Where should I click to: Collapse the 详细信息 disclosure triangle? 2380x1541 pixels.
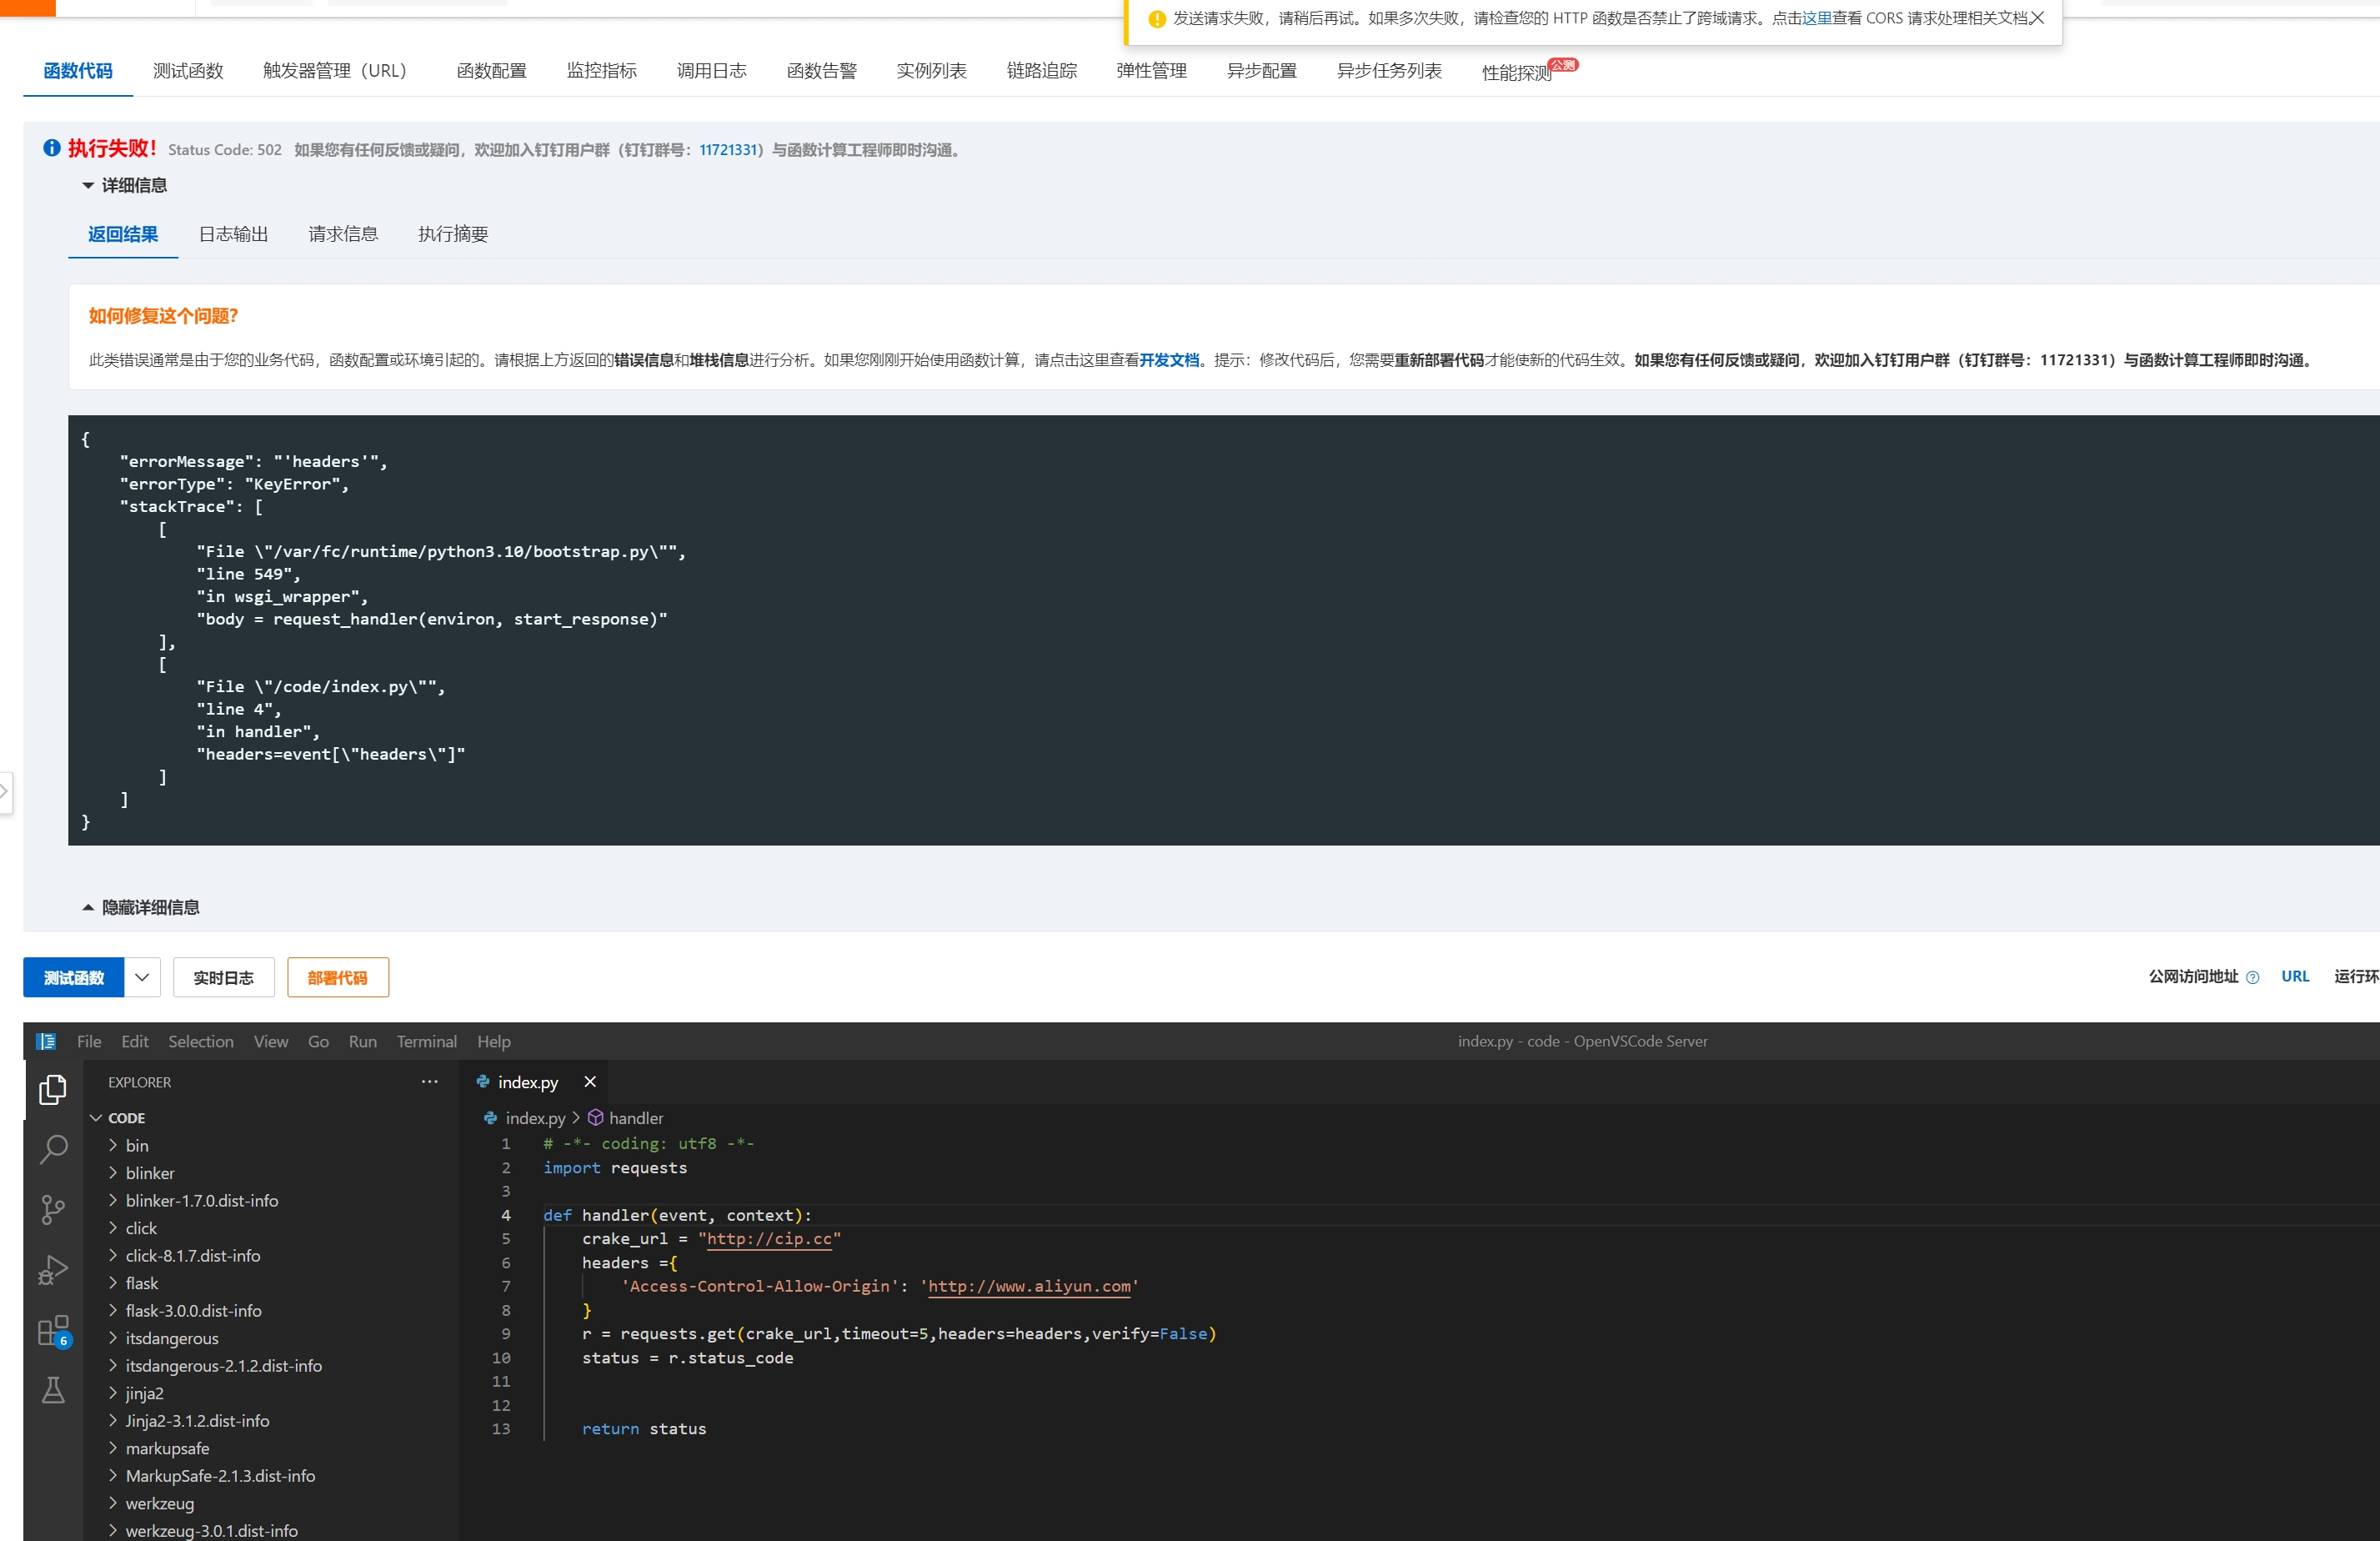[x=88, y=186]
